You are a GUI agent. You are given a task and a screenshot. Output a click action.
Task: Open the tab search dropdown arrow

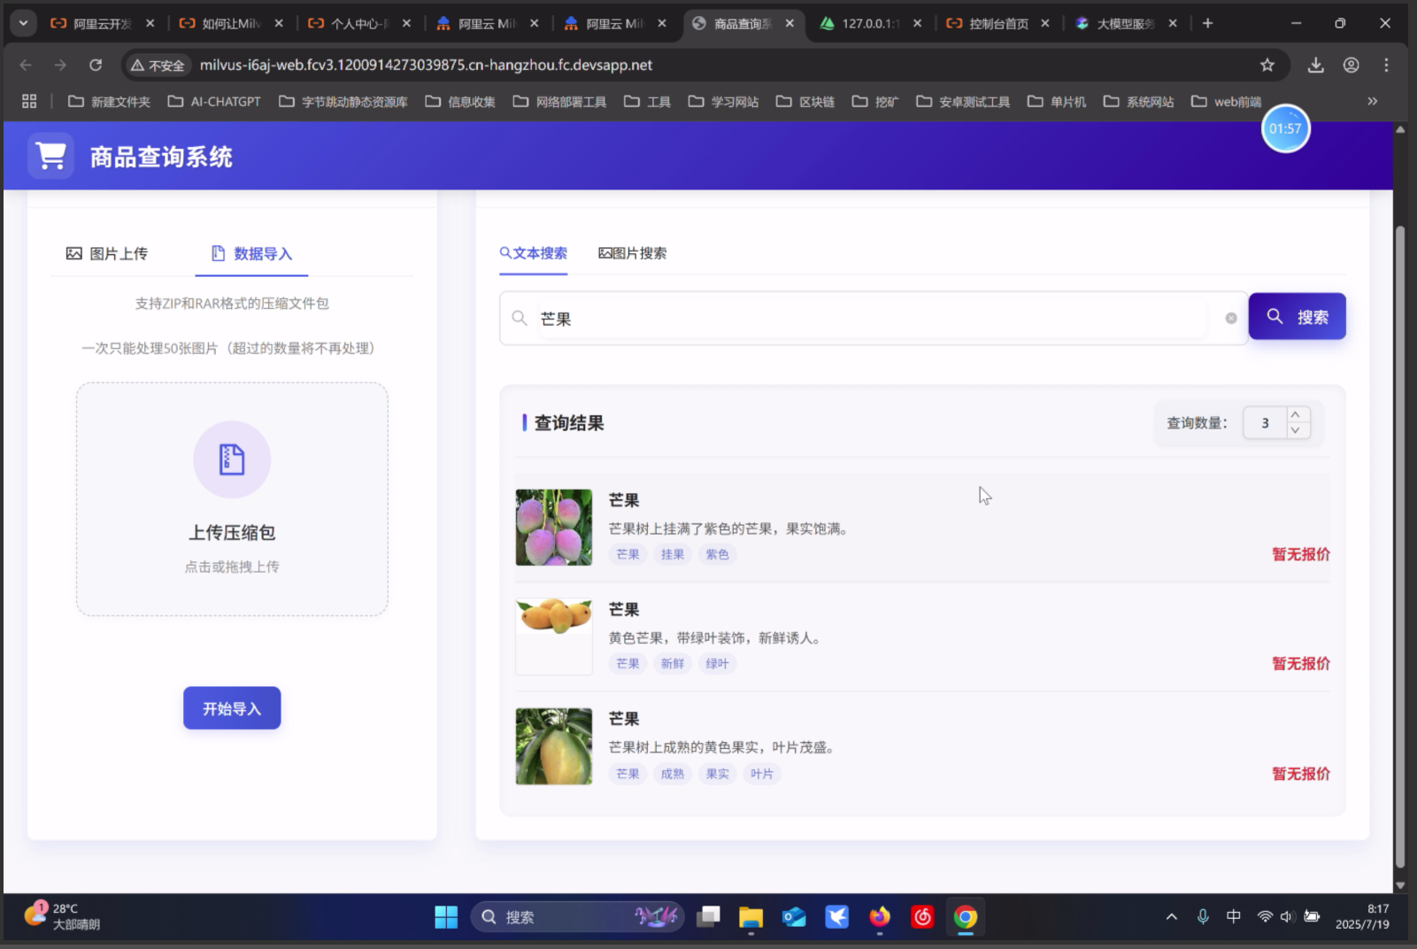click(x=23, y=23)
